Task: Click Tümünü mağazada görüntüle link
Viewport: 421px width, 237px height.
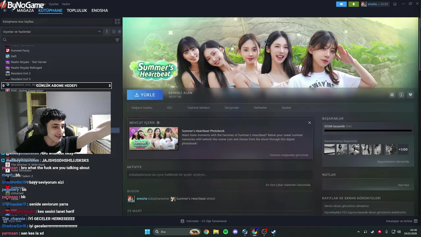Action: click(289, 155)
